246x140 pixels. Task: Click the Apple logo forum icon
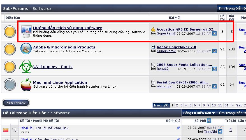(x=26, y=84)
